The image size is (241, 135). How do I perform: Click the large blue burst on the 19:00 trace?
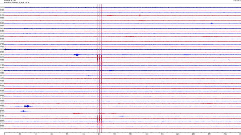coord(28,106)
